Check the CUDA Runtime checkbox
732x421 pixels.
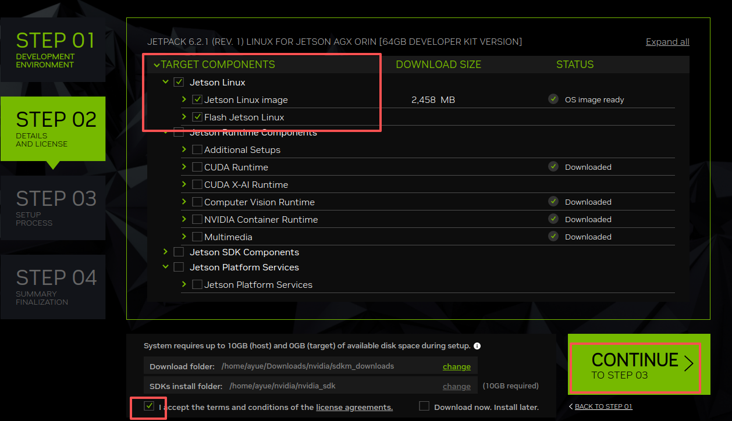tap(197, 167)
